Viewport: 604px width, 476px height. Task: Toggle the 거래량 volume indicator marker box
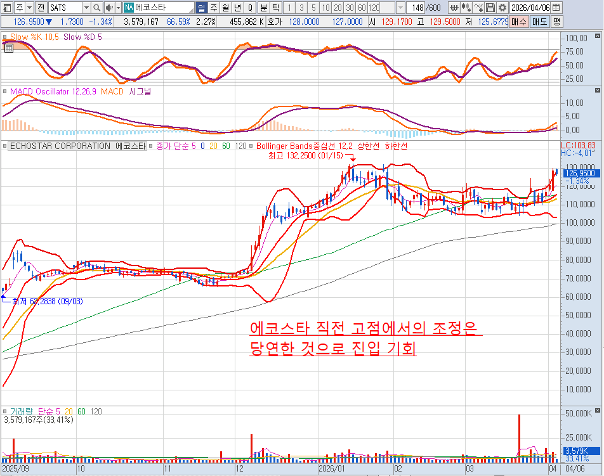[x=6, y=411]
